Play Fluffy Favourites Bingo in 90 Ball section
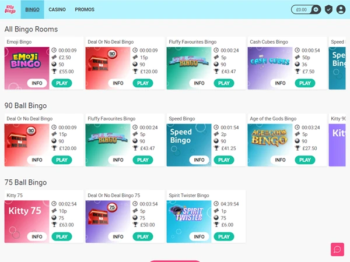The image size is (350, 262). [x=143, y=160]
